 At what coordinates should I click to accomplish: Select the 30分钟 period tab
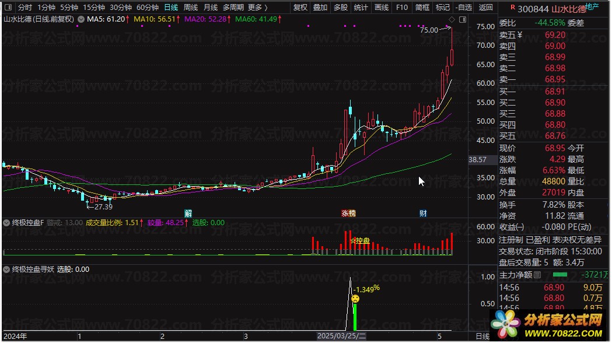121,8
